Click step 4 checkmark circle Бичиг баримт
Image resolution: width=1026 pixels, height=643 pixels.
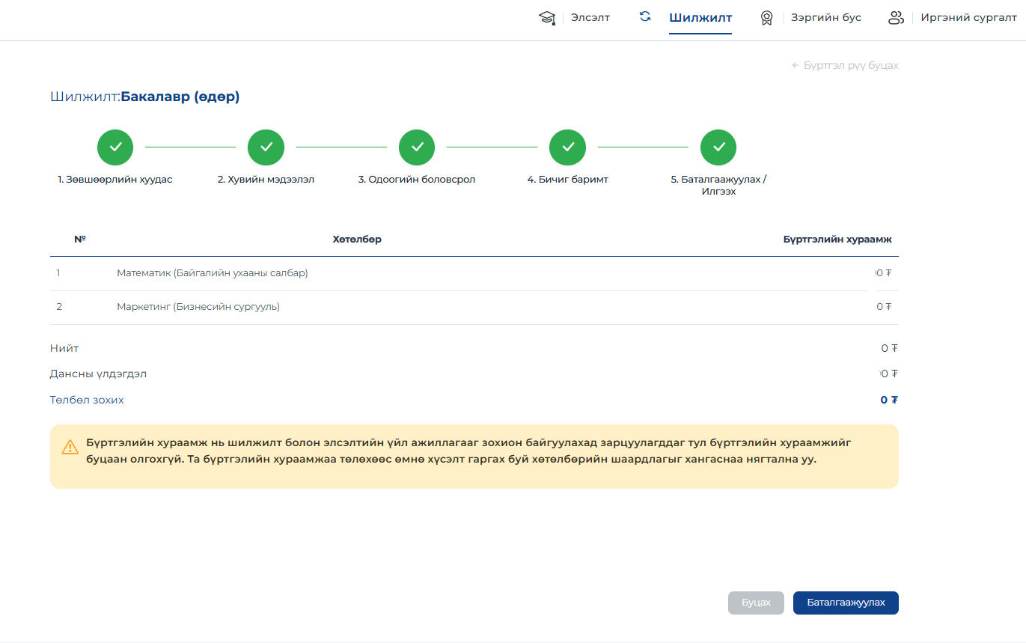point(567,147)
